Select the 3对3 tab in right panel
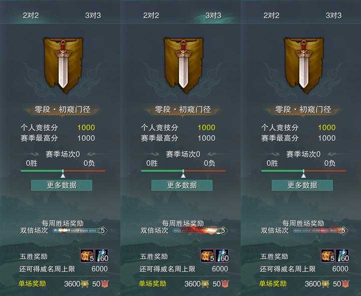The width and height of the screenshot is (361, 296). pos(333,16)
